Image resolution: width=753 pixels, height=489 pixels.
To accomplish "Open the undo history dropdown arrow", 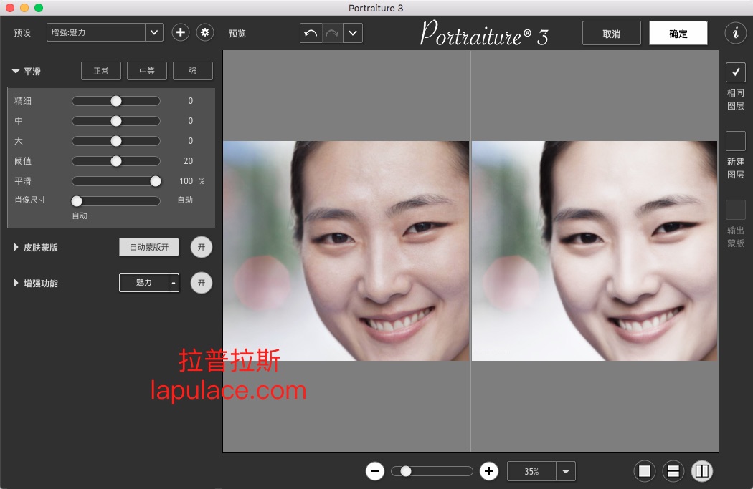I will [x=353, y=33].
